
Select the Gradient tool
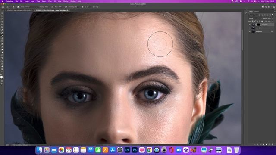click(2, 47)
